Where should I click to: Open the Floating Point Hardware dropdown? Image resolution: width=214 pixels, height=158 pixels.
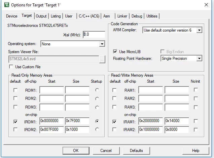pos(199,58)
